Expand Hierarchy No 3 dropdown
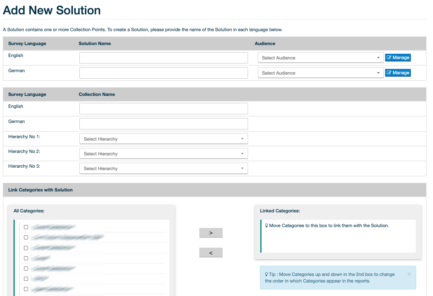Image resolution: width=433 pixels, height=296 pixels. click(x=163, y=168)
